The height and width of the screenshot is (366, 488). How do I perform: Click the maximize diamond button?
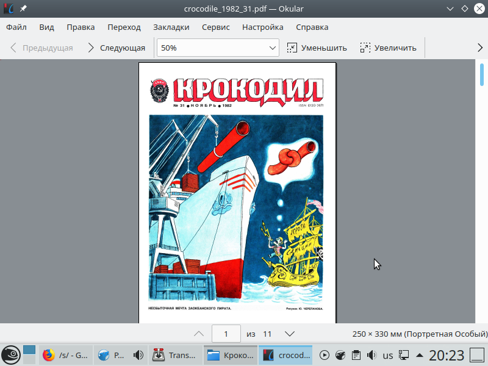click(465, 9)
